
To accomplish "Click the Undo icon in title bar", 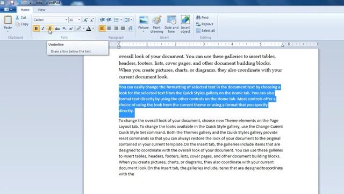I will [x=19, y=3].
